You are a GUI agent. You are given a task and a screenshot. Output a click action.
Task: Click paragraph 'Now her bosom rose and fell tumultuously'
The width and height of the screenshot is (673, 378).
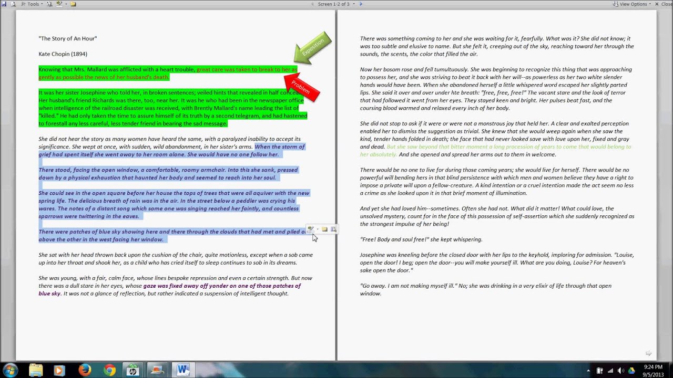(x=496, y=89)
